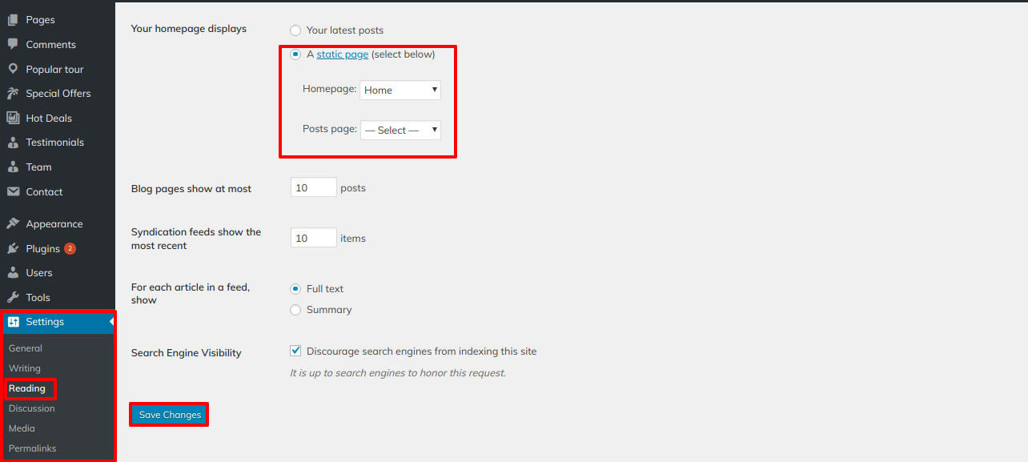The height and width of the screenshot is (462, 1028).
Task: Open the Appearance paintbrush icon
Action: [13, 223]
